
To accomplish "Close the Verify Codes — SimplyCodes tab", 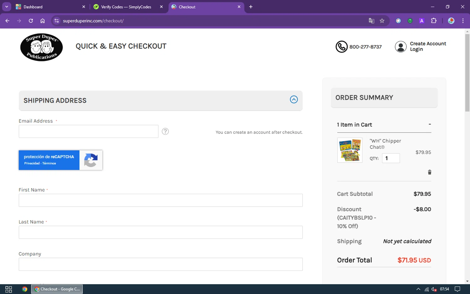I will (x=161, y=7).
